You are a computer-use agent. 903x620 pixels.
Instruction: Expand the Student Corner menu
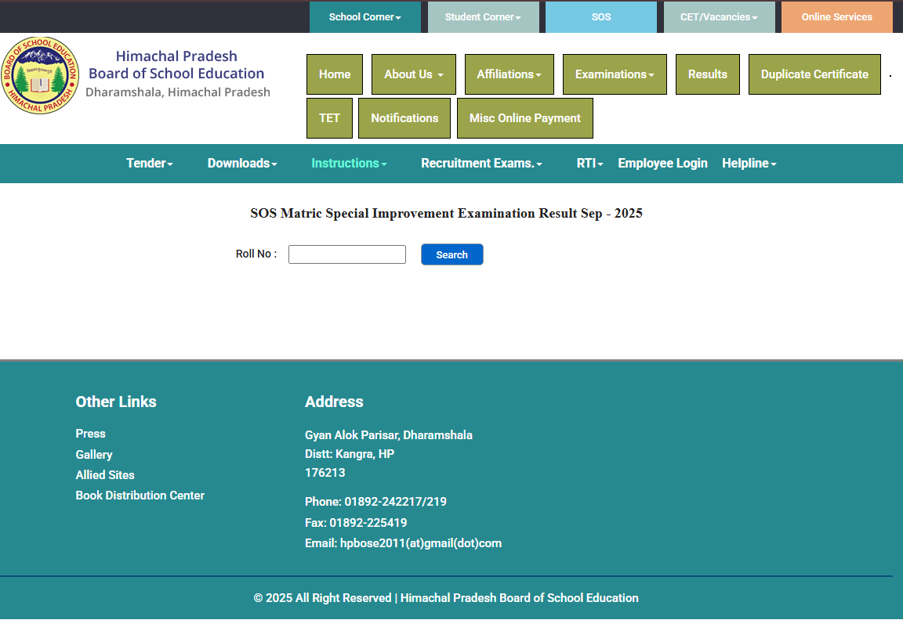(483, 17)
